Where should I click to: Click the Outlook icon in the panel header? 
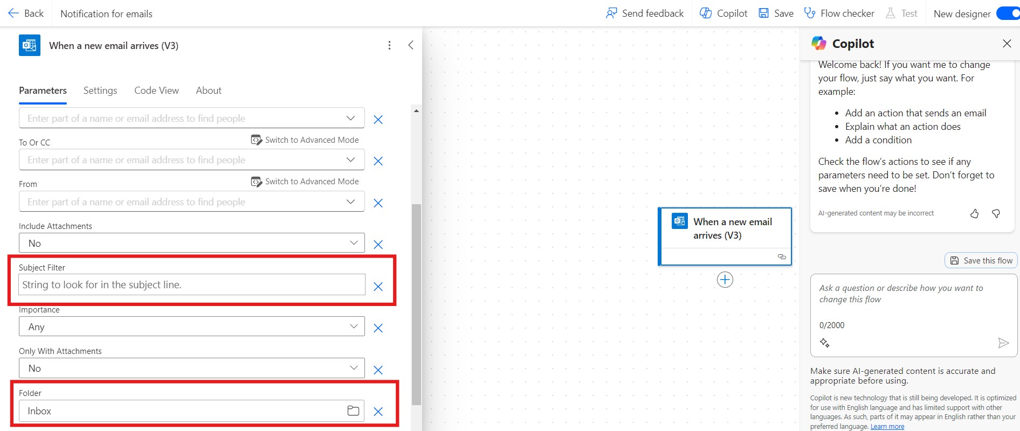coord(30,45)
